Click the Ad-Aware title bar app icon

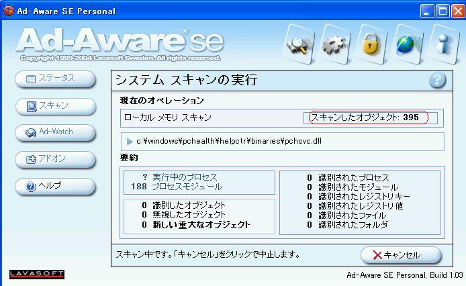coord(8,11)
